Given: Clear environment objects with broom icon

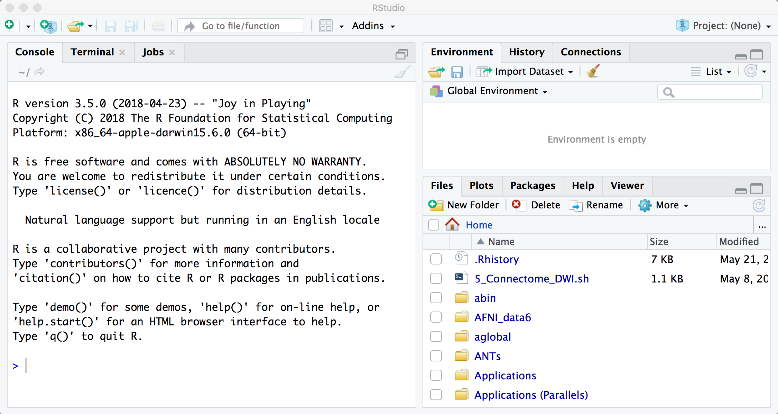Looking at the screenshot, I should click(593, 71).
